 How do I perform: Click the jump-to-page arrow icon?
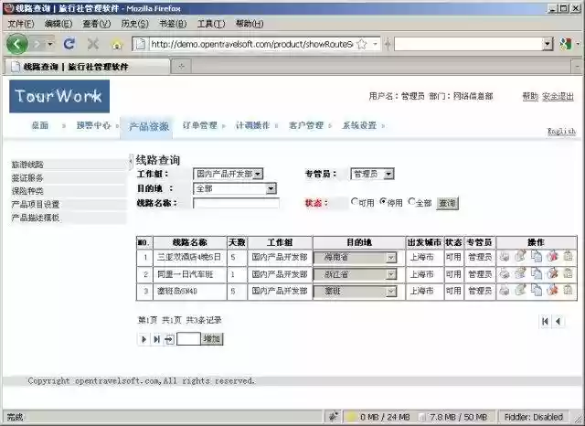pos(169,339)
